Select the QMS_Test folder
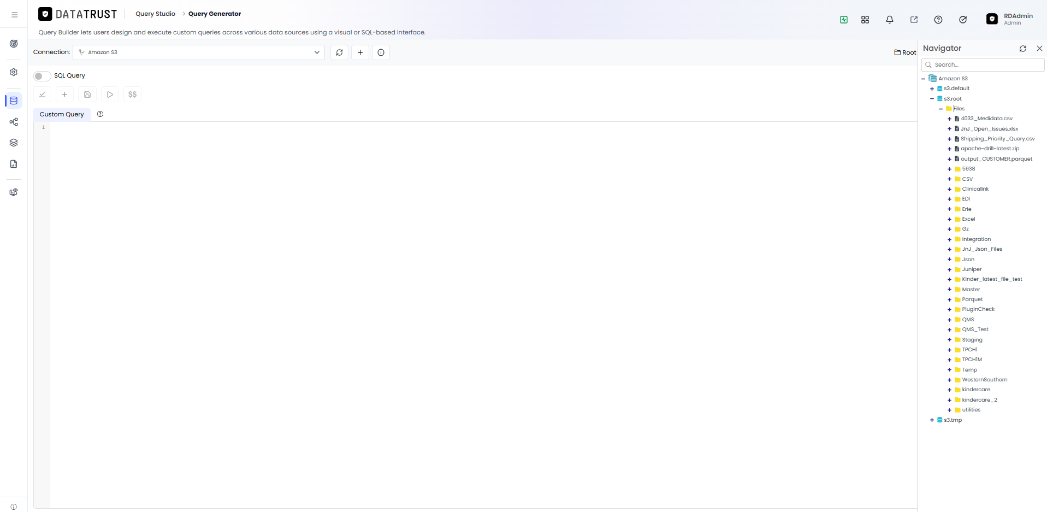The image size is (1047, 512). pyautogui.click(x=975, y=329)
